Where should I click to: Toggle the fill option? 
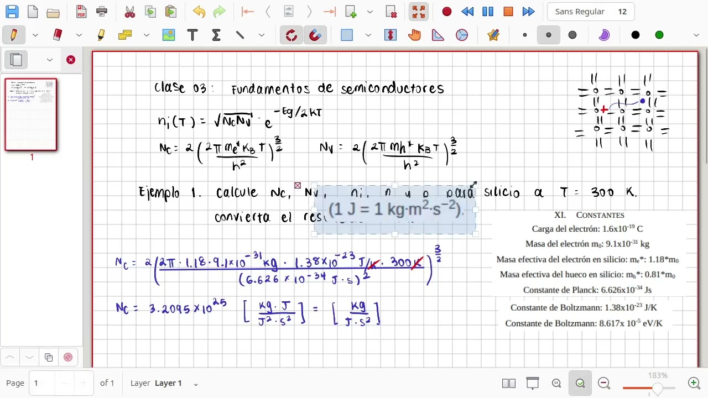click(604, 35)
